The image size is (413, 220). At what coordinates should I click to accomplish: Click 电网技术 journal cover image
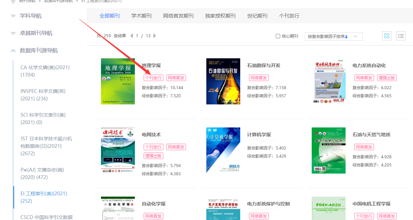[x=118, y=150]
